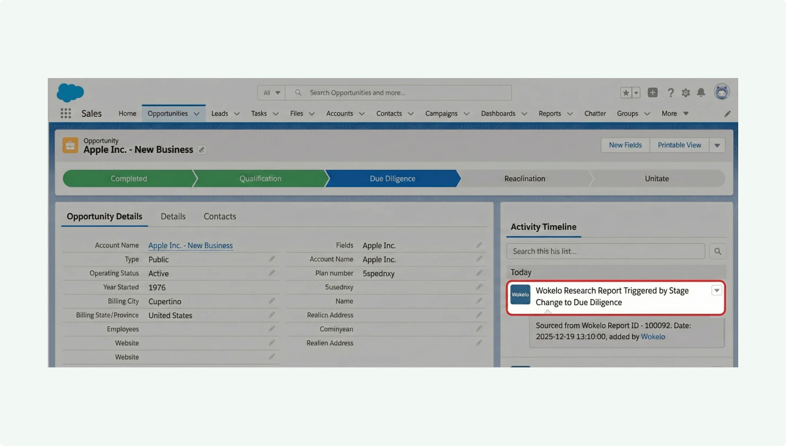Open the Tasks nav tab
This screenshot has width=786, height=446.
click(x=259, y=114)
